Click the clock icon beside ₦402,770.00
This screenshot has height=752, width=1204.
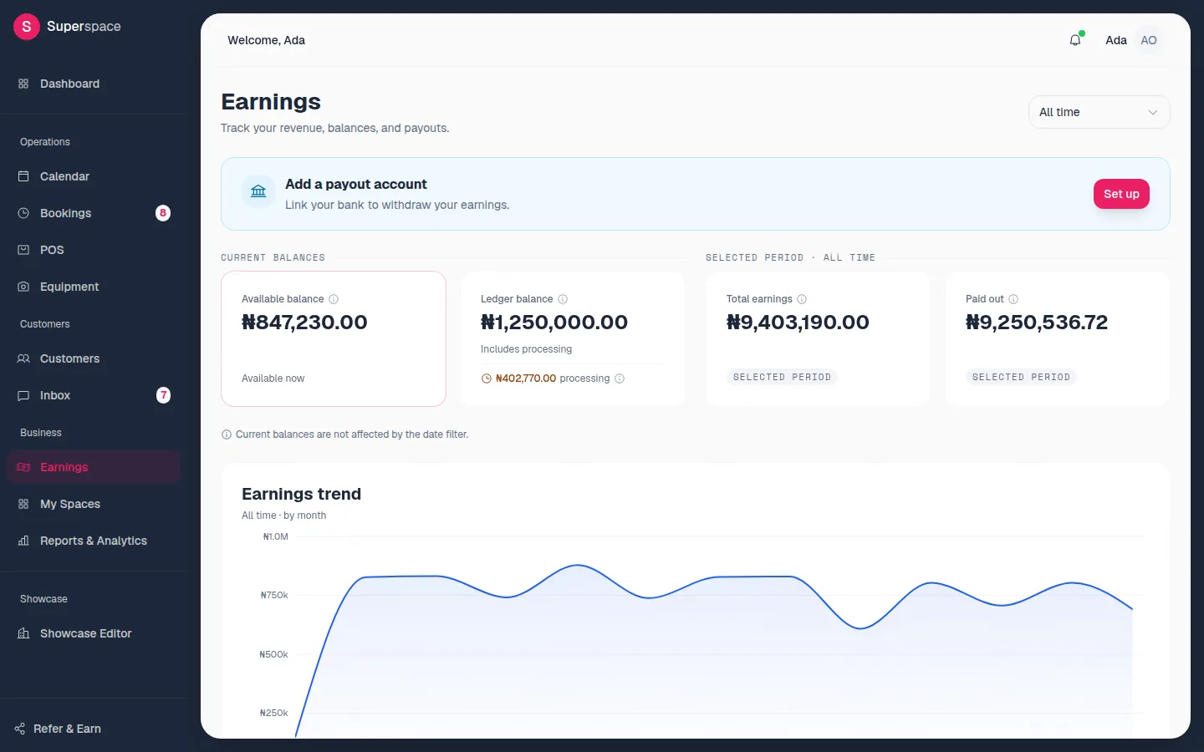487,379
